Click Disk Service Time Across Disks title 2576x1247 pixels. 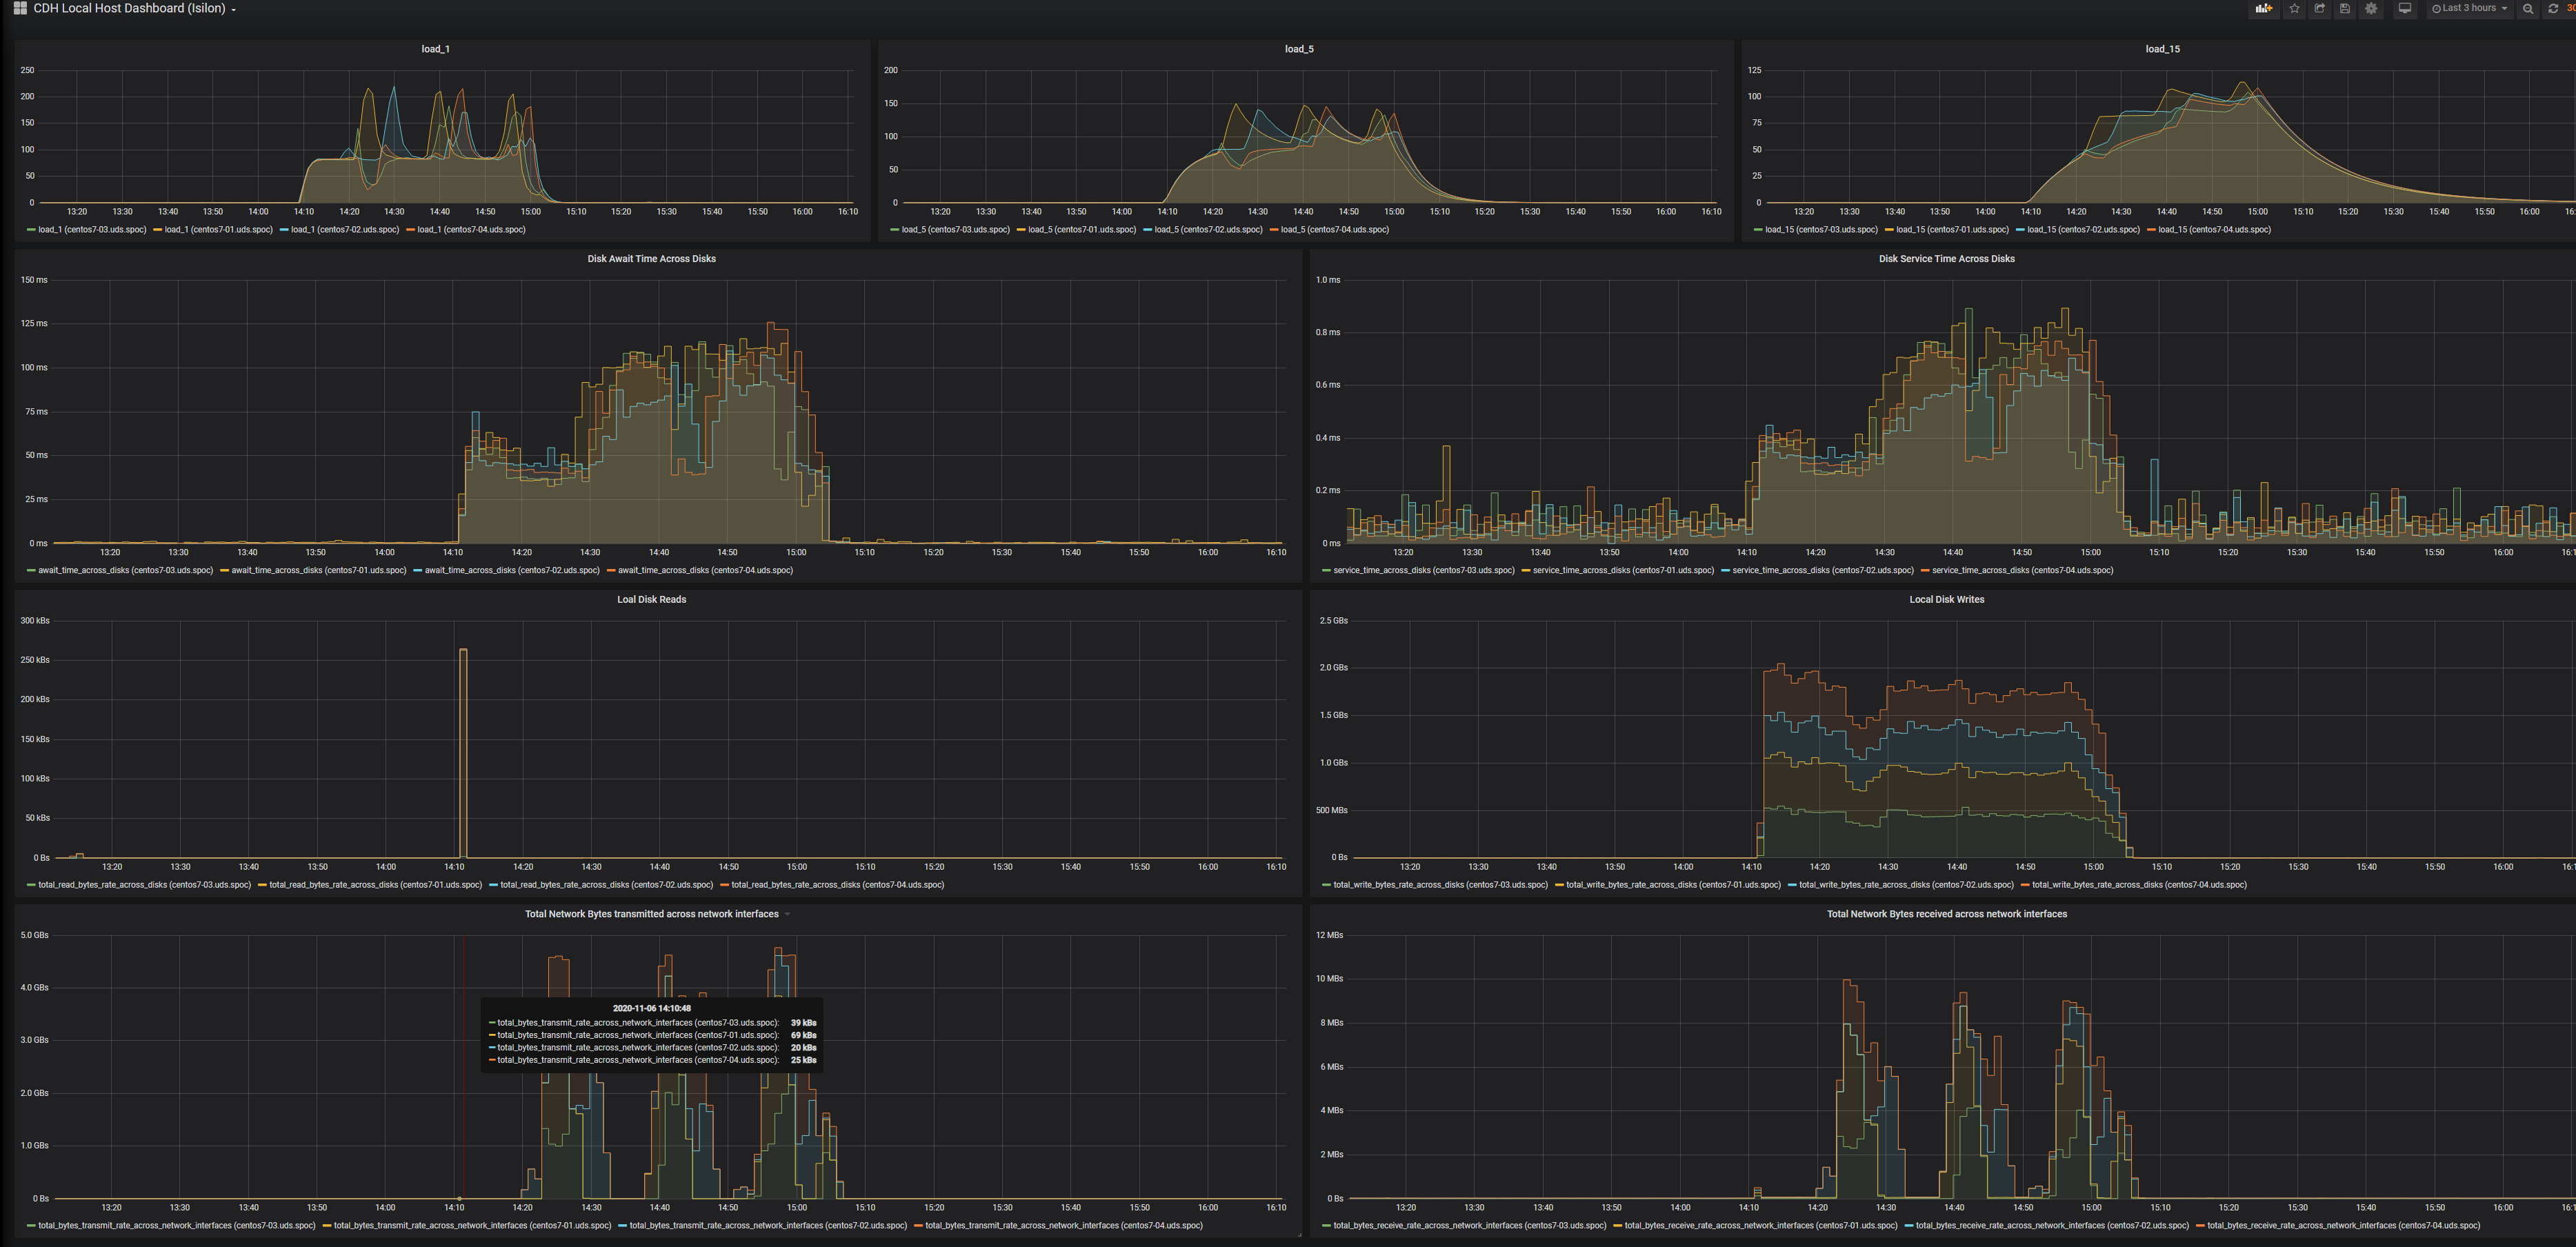(x=1946, y=259)
